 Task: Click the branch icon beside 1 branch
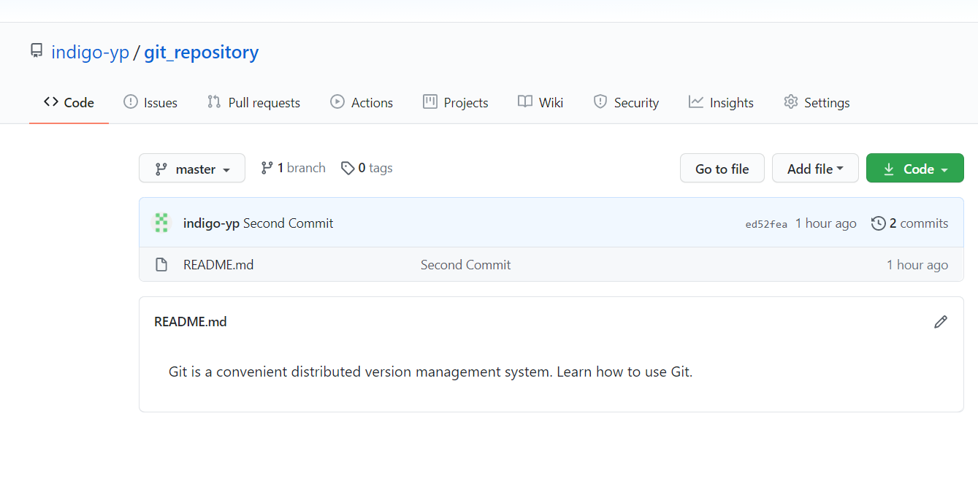(267, 168)
